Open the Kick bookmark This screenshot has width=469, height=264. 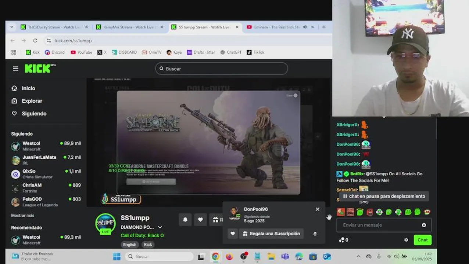coord(32,52)
